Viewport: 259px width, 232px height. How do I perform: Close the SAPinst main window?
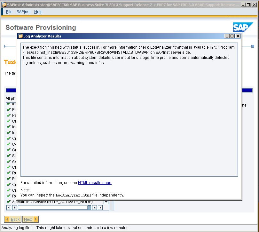255,4
